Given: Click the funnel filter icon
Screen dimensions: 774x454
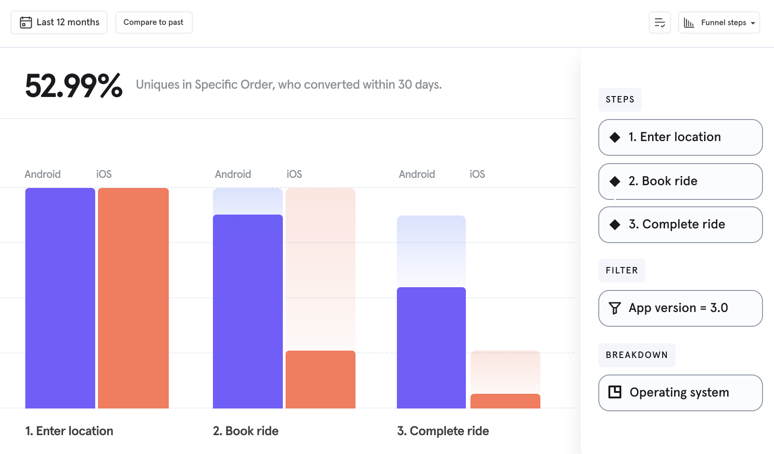Looking at the screenshot, I should (x=615, y=308).
